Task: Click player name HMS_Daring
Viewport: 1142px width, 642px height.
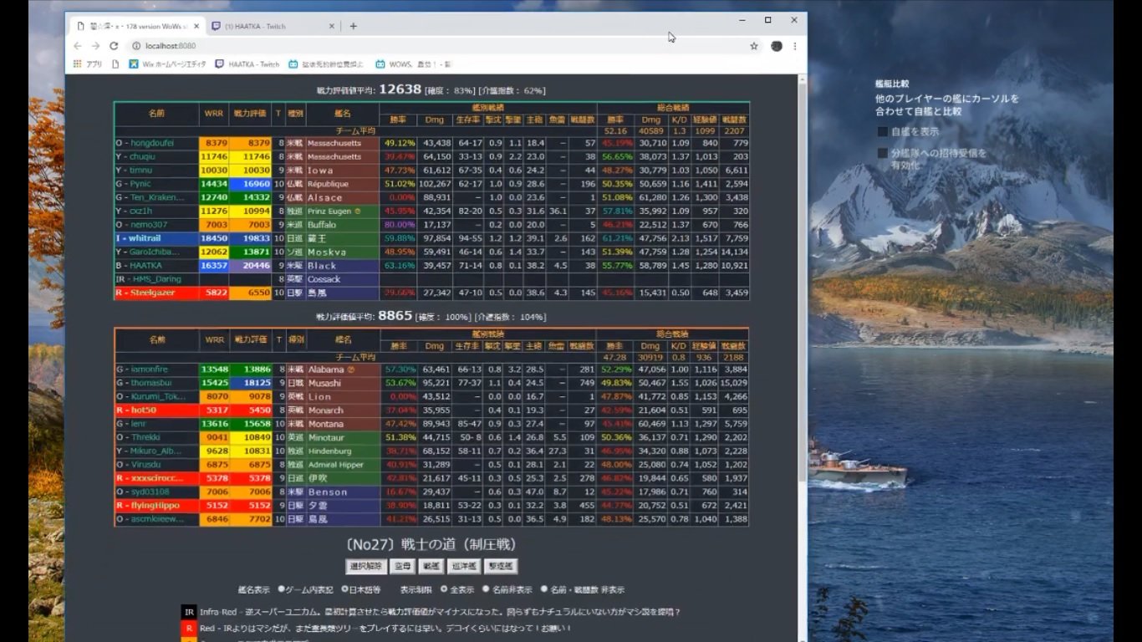Action: pos(155,279)
